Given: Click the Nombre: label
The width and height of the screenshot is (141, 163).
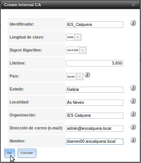Looking at the screenshot, I should point(18,141).
